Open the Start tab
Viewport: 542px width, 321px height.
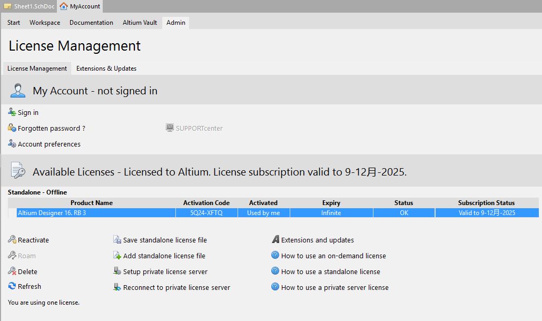(14, 23)
